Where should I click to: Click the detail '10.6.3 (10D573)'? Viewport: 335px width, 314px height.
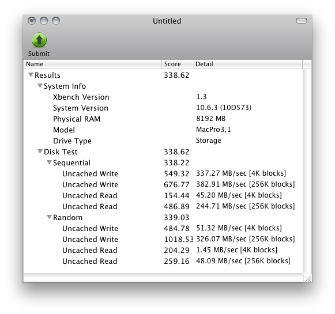pos(224,108)
